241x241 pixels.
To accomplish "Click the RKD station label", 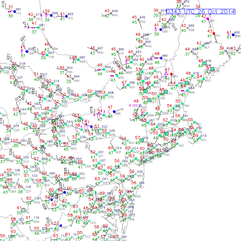I will [207, 81].
